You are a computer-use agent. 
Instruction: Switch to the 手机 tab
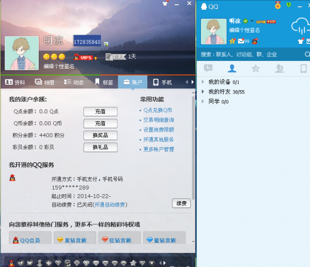[x=163, y=82]
